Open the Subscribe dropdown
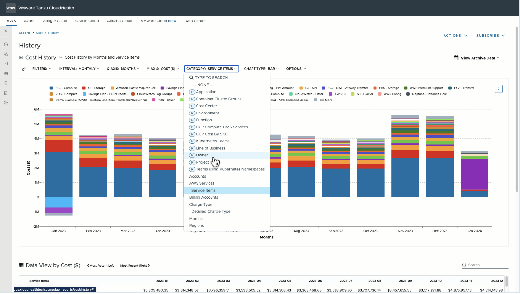This screenshot has width=520, height=294. (x=490, y=36)
